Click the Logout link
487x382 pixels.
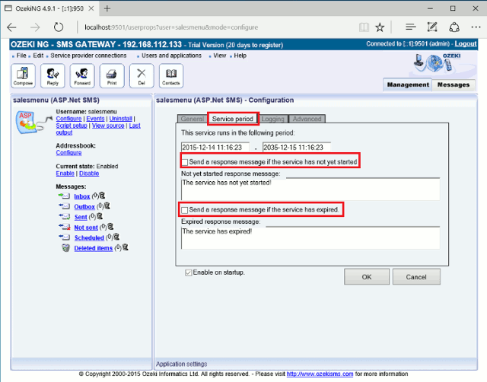(x=465, y=44)
